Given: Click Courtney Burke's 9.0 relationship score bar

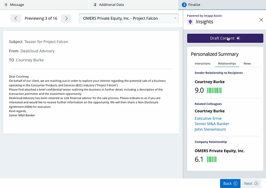Looking at the screenshot, I should point(214,91).
